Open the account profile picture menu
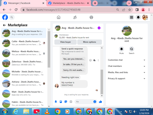The height and width of the screenshot is (115, 153). pos(145,17)
